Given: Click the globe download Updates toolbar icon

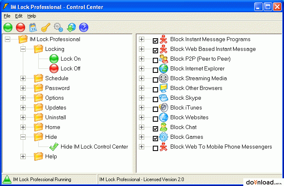Looking at the screenshot, I should coord(71,28).
